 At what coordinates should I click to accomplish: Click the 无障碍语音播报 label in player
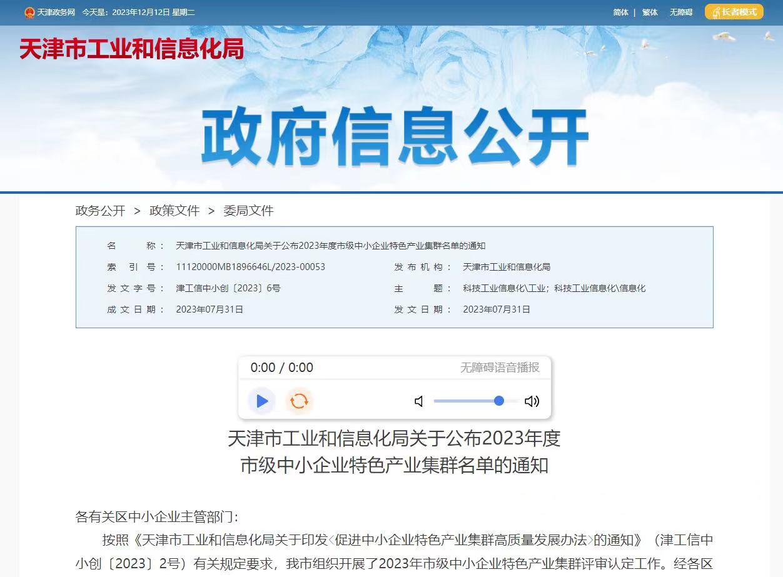[500, 368]
